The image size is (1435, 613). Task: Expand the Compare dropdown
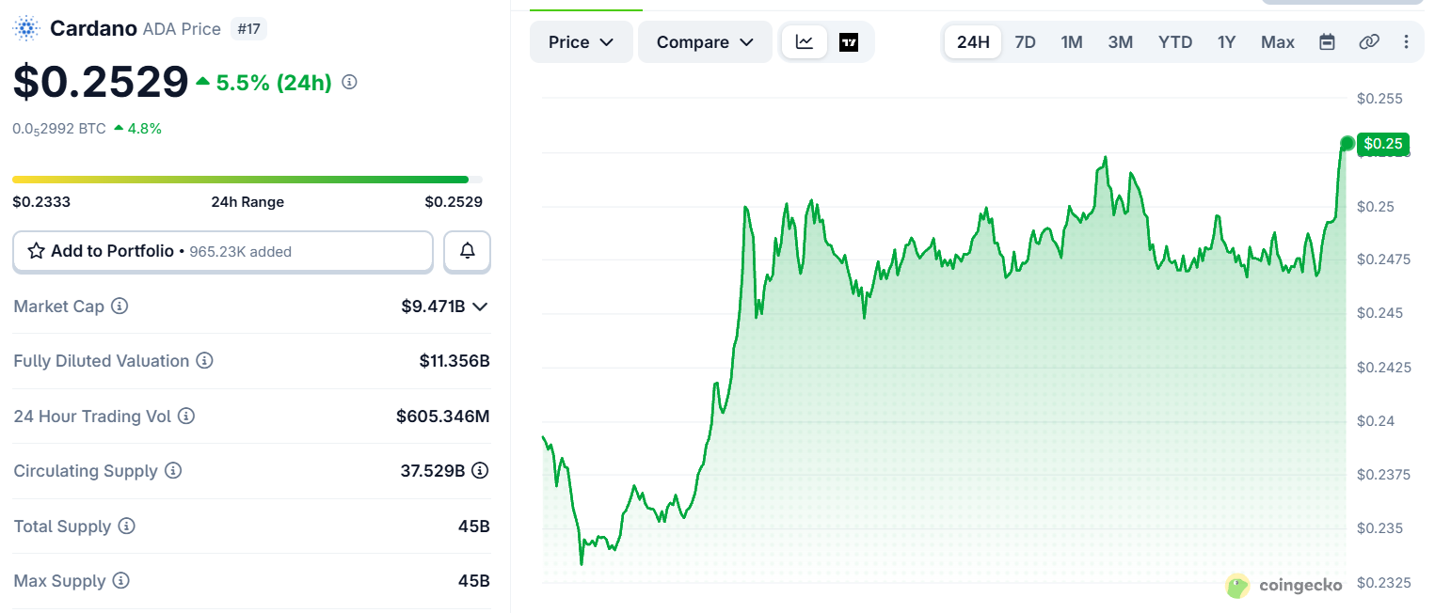pos(706,42)
